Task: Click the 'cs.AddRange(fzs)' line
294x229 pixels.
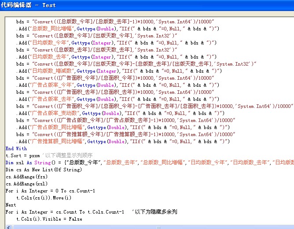Action: (x=26, y=177)
